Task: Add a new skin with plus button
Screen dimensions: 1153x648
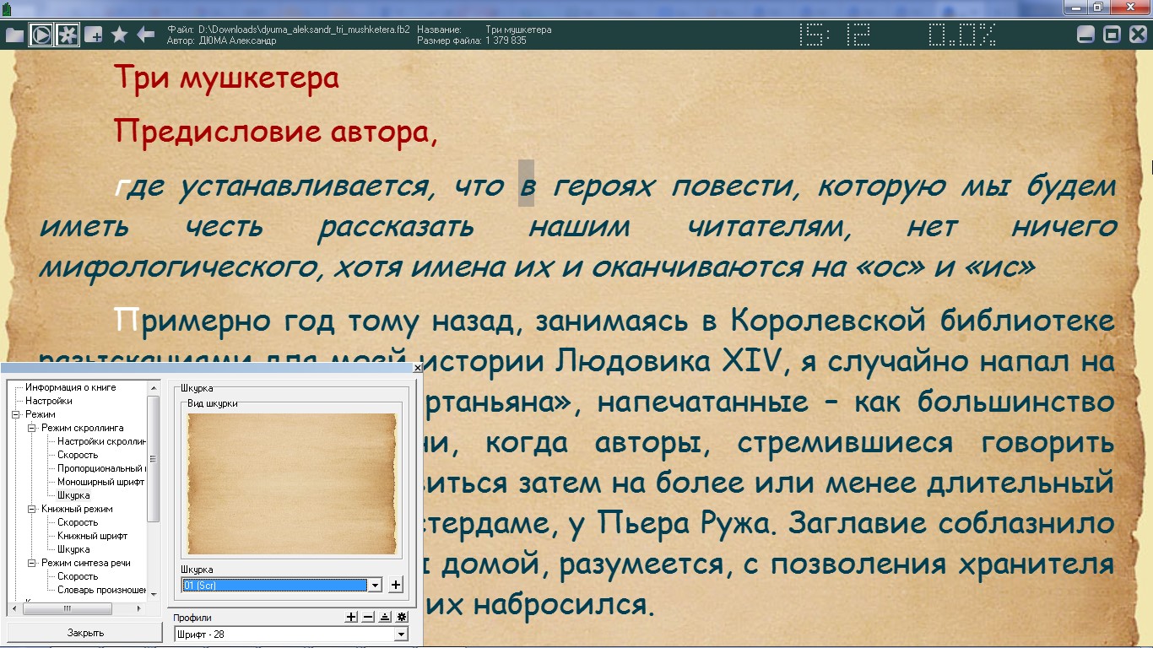Action: (x=396, y=585)
